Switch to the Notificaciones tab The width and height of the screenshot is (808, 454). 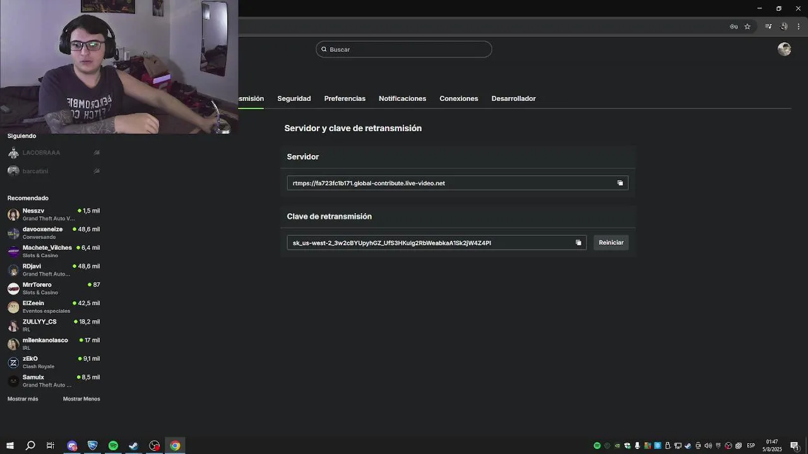coord(402,98)
